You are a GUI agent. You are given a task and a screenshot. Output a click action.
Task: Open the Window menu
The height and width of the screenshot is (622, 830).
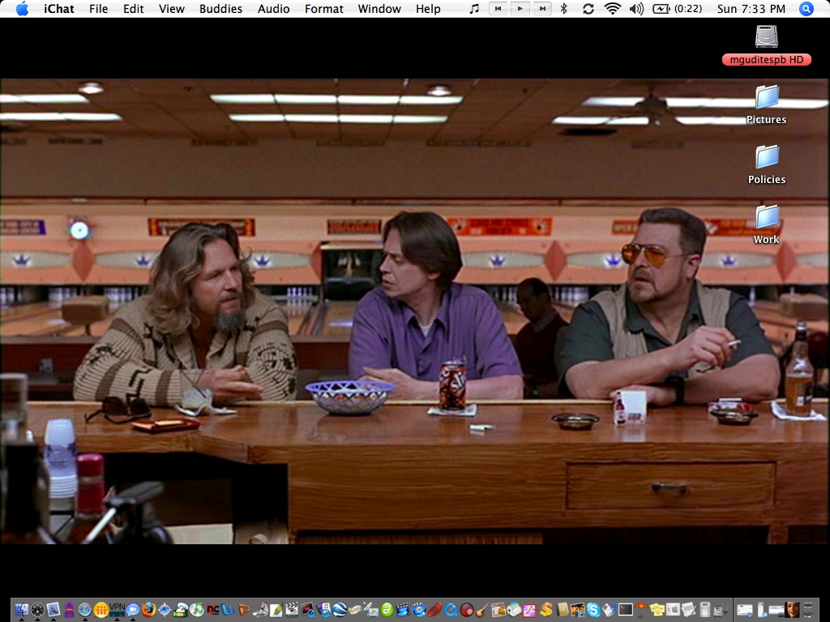point(379,9)
